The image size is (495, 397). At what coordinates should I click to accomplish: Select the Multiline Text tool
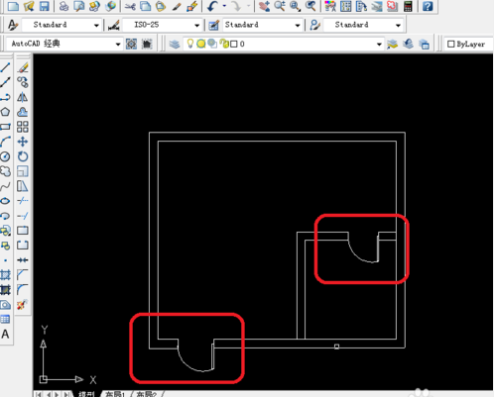pos(5,334)
